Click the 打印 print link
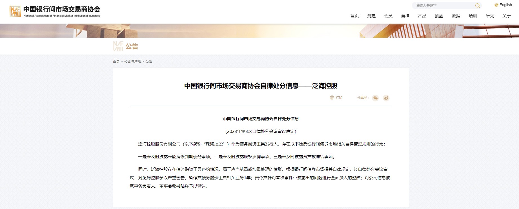Screen dimensions: 519x209 [x=339, y=98]
